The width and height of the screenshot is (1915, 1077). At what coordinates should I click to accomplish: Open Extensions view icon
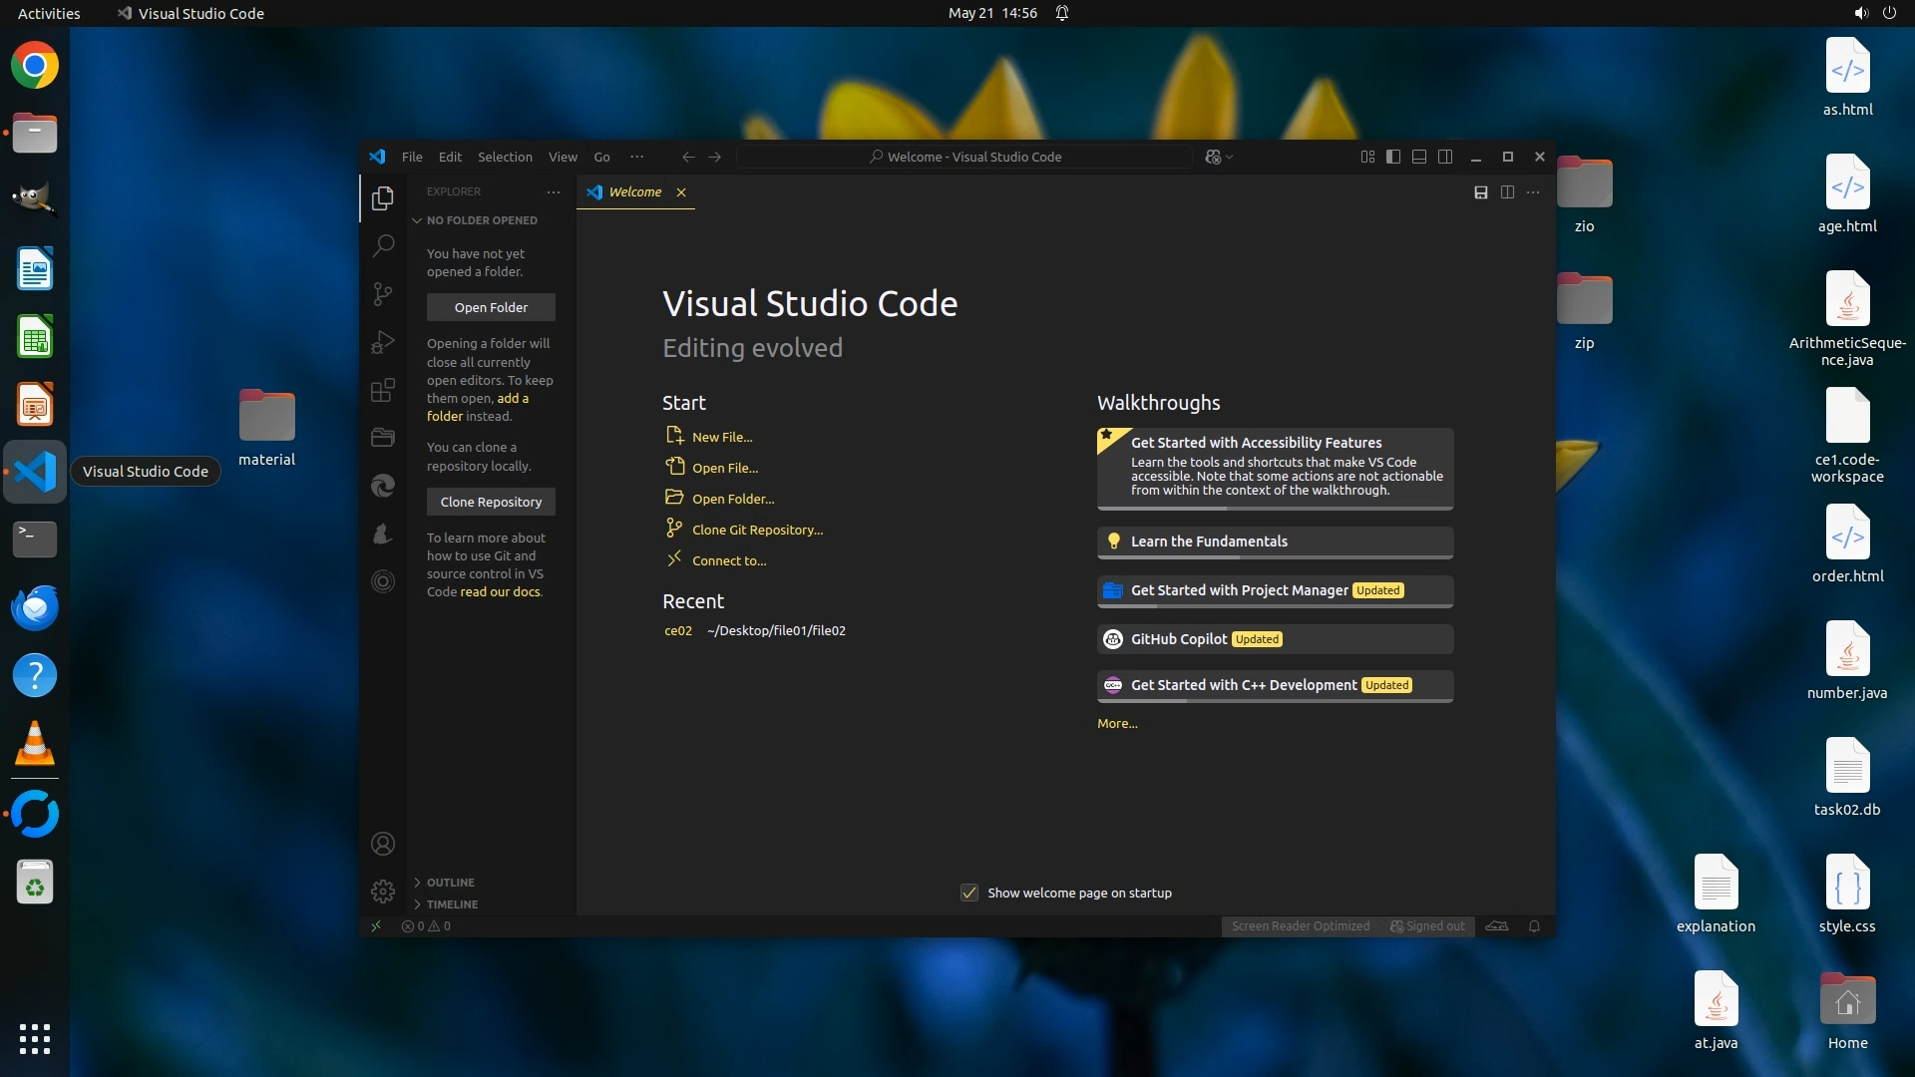click(x=383, y=390)
